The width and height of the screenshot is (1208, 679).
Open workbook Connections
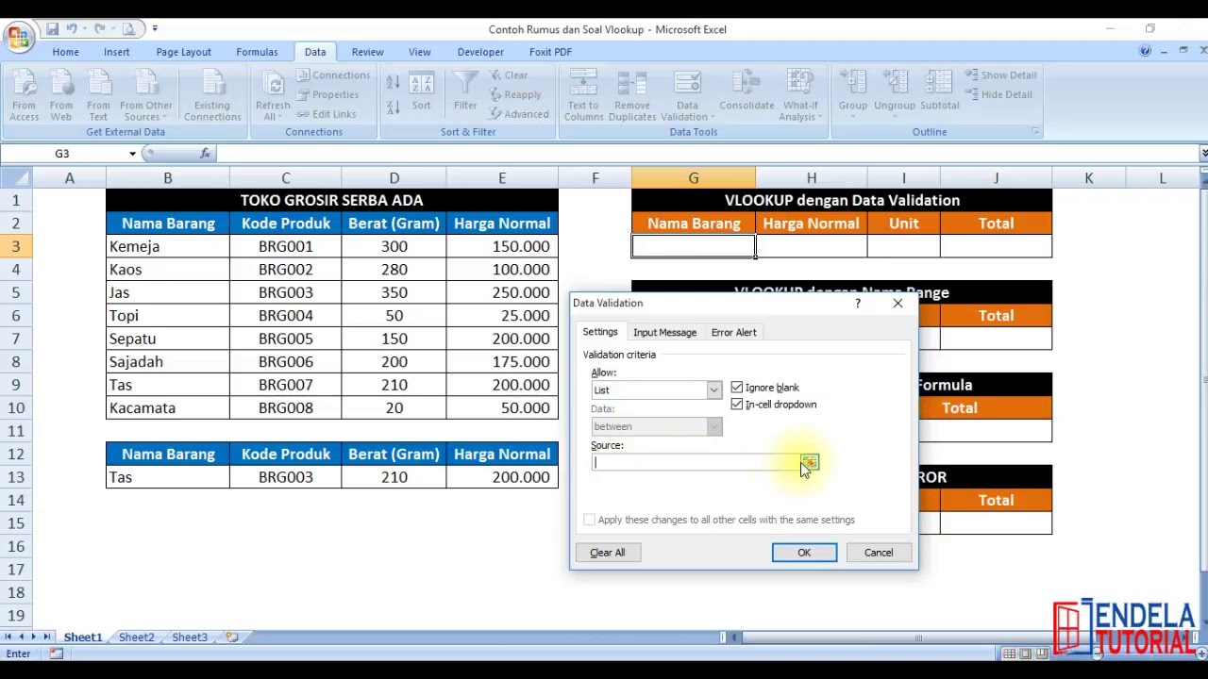point(333,75)
